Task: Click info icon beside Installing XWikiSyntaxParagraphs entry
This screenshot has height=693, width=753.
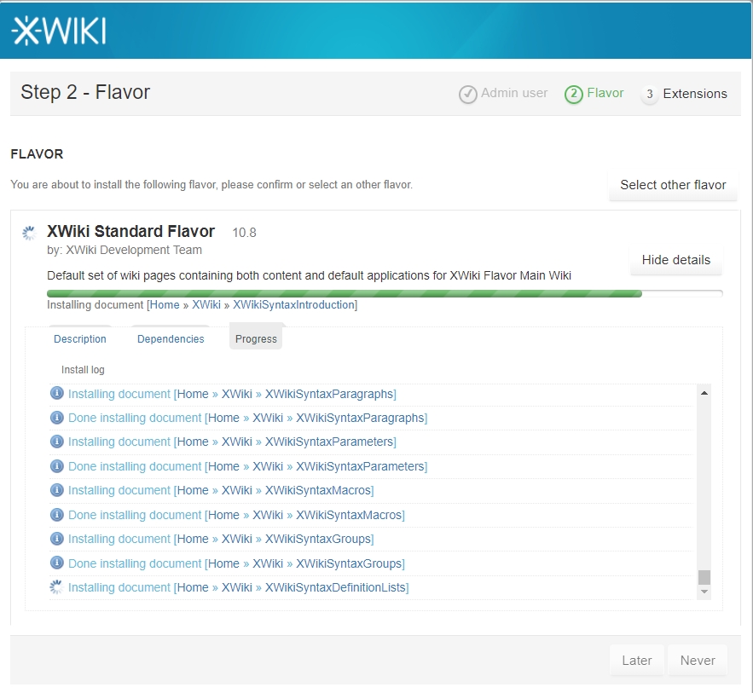Action: pyautogui.click(x=57, y=394)
